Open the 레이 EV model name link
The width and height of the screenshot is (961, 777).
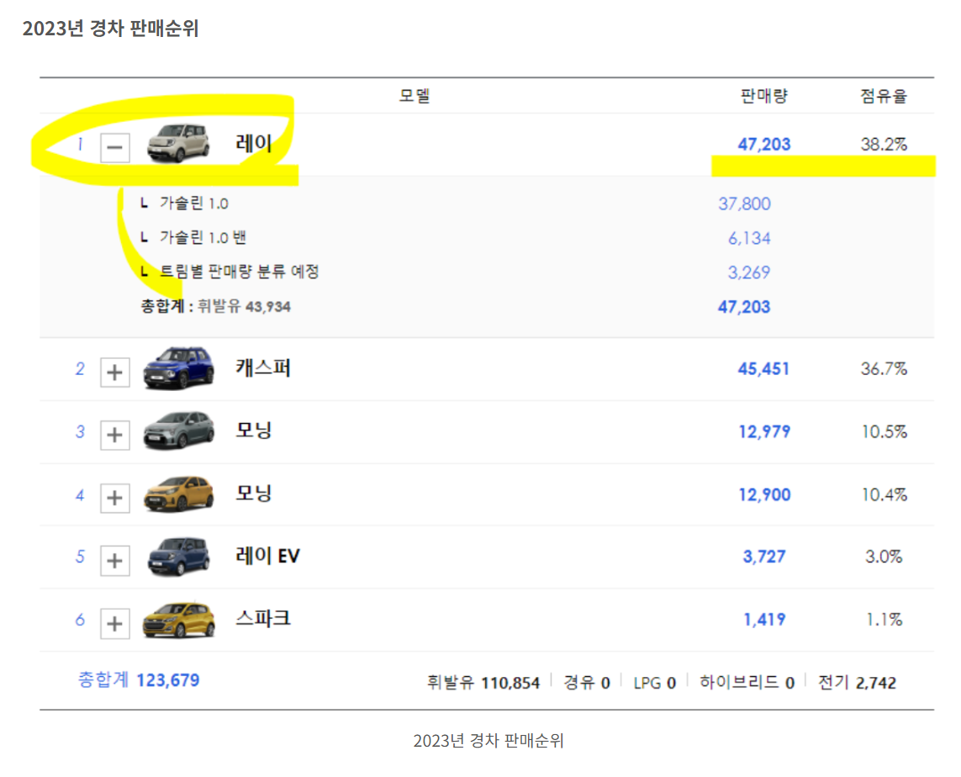(x=268, y=556)
